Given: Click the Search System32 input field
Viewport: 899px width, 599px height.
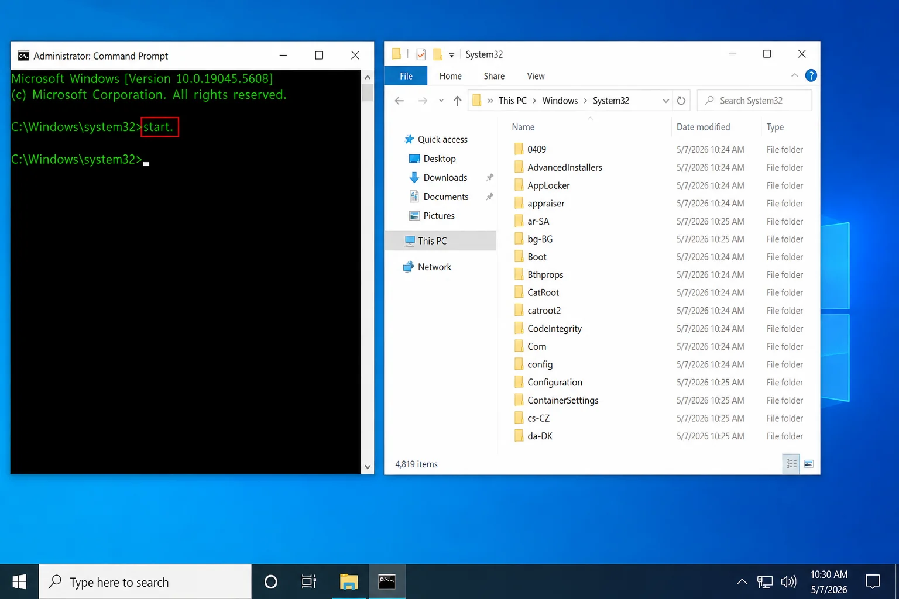Looking at the screenshot, I should 754,101.
